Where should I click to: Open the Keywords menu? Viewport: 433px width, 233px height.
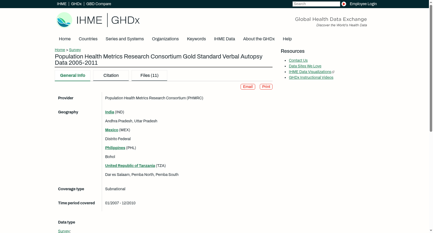[196, 39]
